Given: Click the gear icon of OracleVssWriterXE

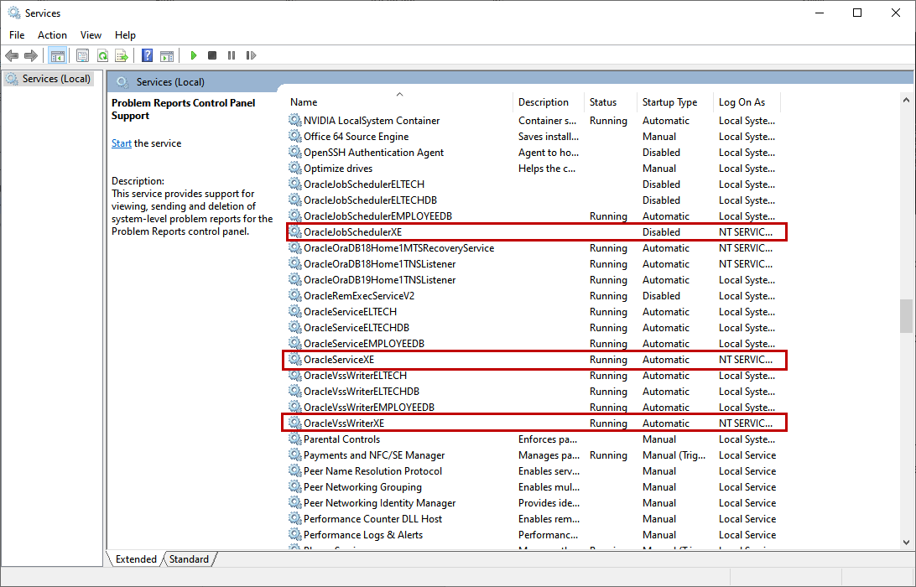Looking at the screenshot, I should click(295, 423).
